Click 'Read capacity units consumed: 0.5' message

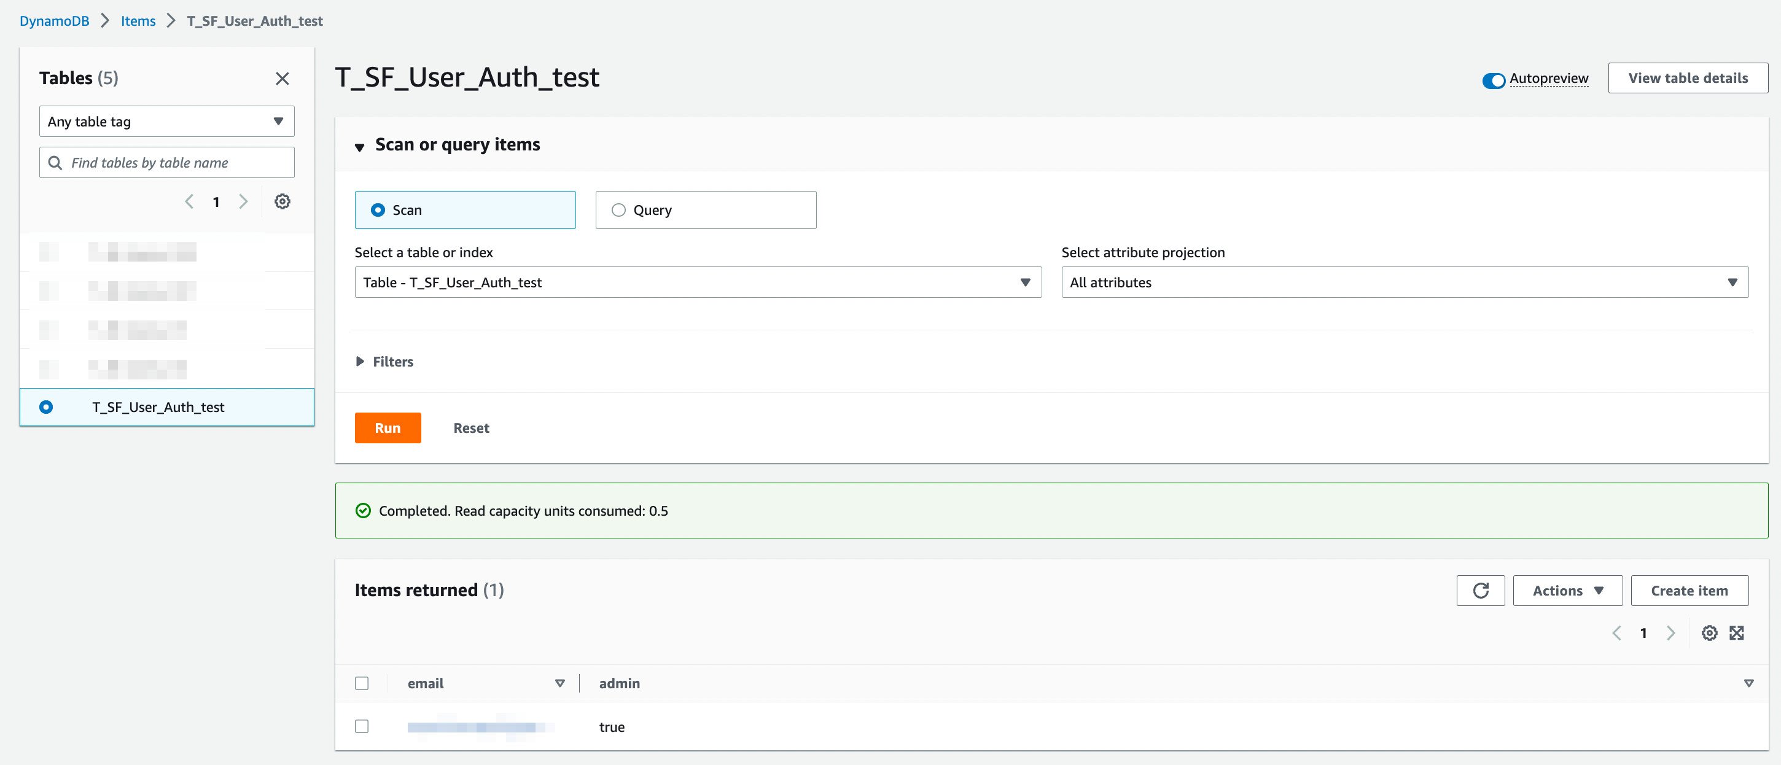click(561, 511)
